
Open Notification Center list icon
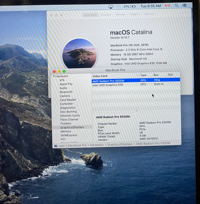[185, 5]
